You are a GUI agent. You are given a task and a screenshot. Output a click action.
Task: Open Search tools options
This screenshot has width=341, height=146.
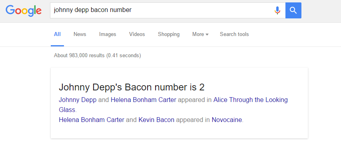234,34
